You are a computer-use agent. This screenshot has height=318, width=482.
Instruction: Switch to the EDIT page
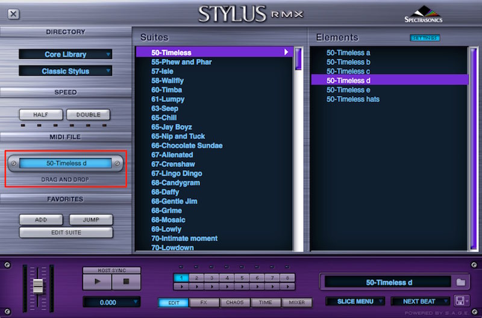(174, 302)
